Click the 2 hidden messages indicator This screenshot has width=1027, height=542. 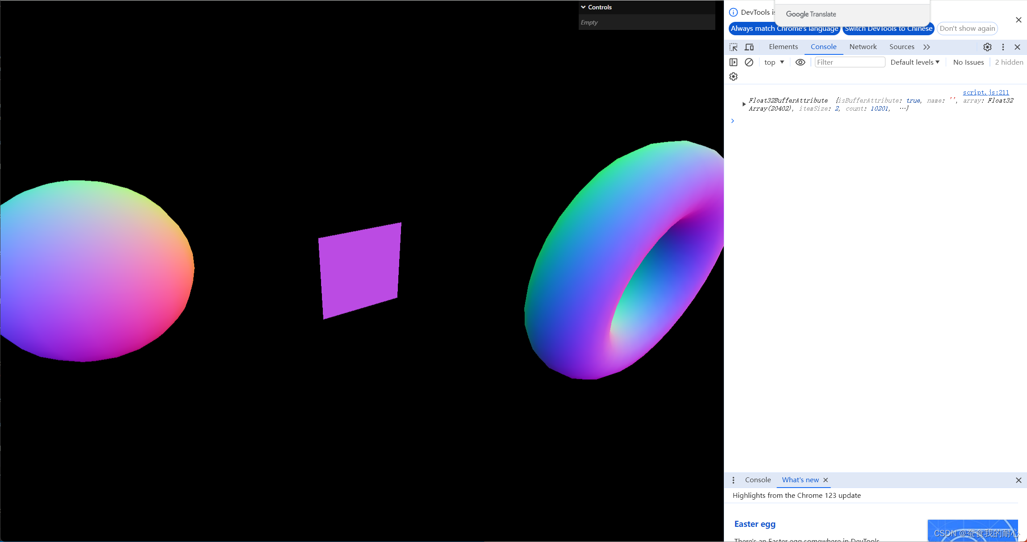(1009, 62)
